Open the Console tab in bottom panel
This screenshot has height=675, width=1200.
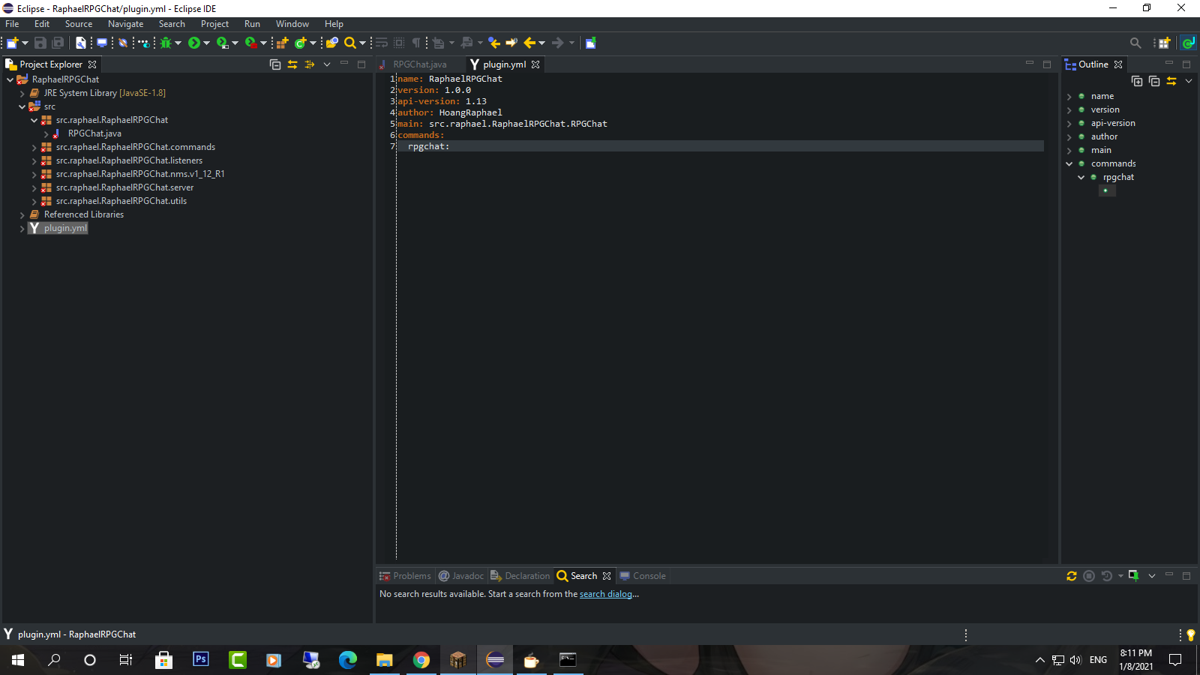point(649,576)
